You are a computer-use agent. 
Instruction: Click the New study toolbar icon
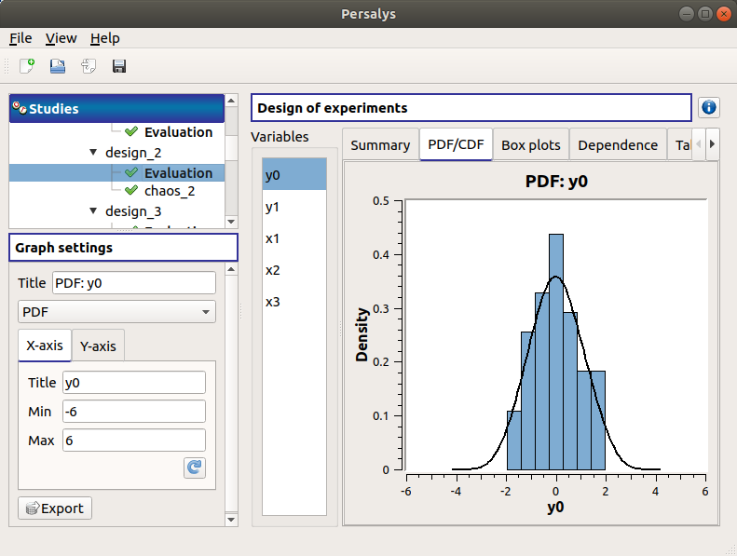pos(28,66)
